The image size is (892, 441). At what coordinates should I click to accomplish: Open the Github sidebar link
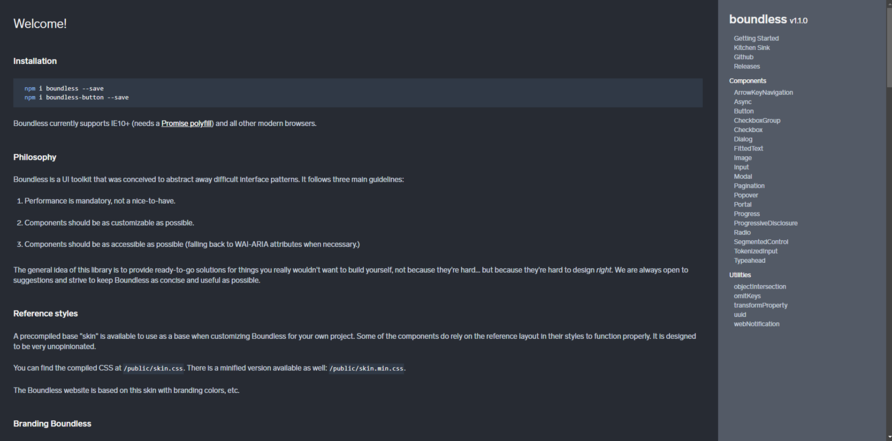pyautogui.click(x=743, y=57)
